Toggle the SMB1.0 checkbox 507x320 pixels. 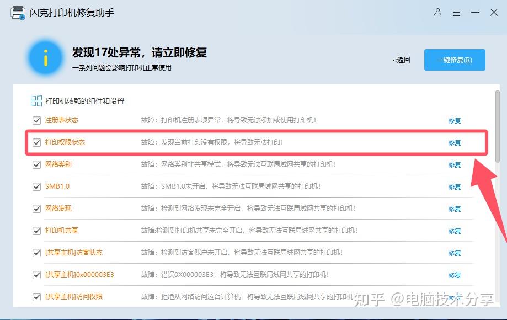click(36, 186)
